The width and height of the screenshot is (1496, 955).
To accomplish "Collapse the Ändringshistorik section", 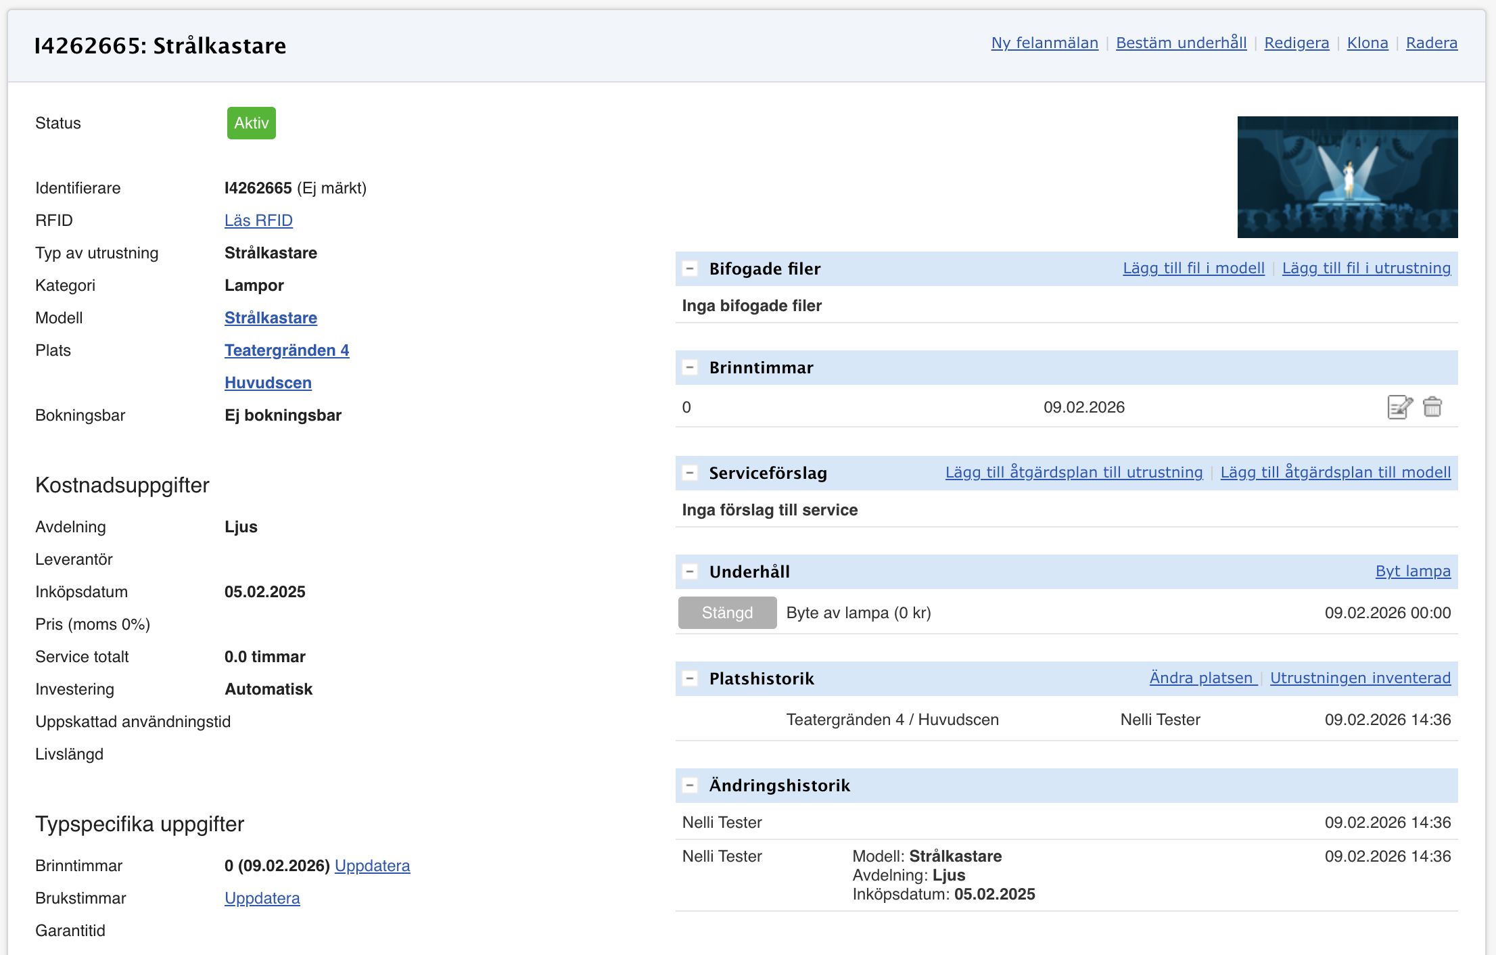I will click(690, 785).
